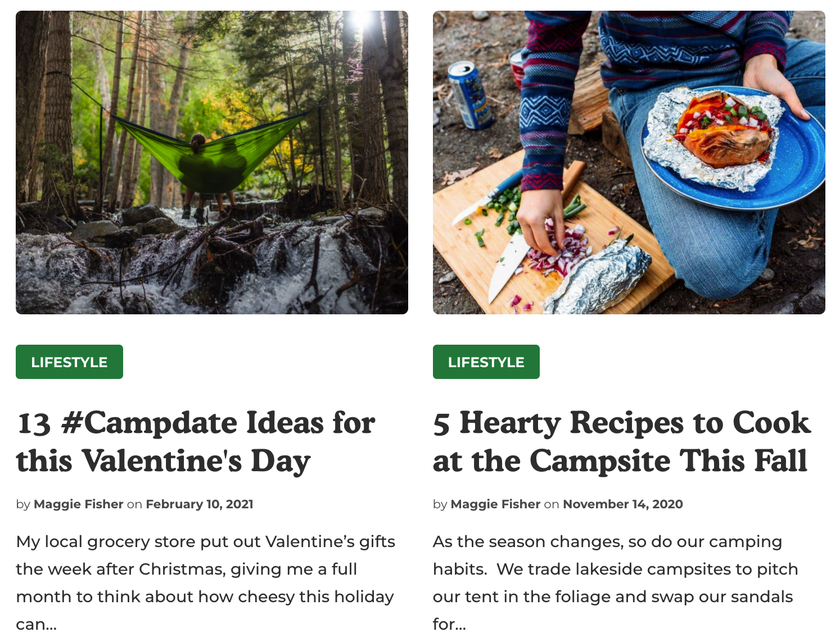840x641 pixels.
Task: Click the November 14, 2020 post date
Action: click(622, 504)
